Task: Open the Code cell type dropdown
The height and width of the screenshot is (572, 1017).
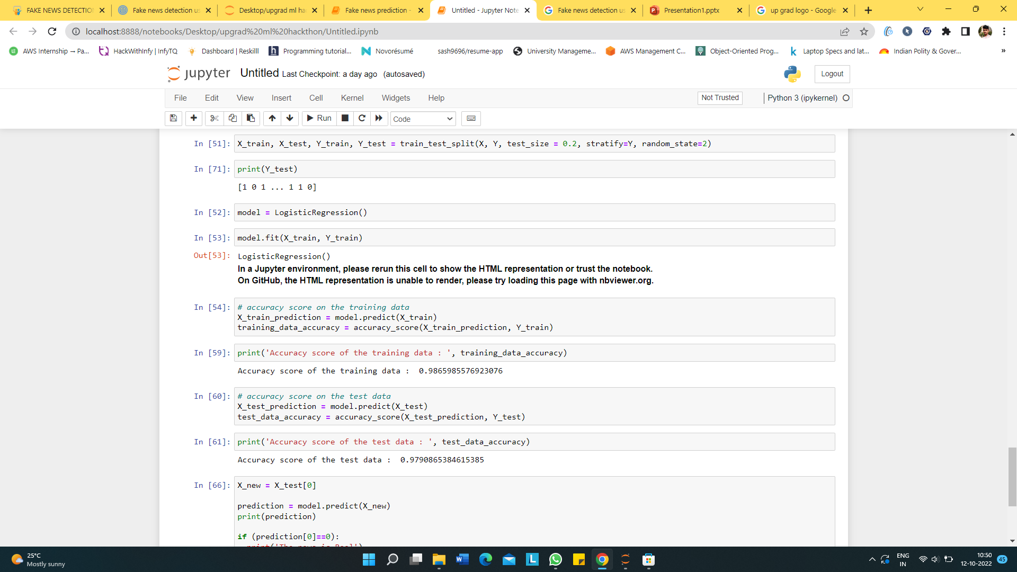Action: [422, 119]
